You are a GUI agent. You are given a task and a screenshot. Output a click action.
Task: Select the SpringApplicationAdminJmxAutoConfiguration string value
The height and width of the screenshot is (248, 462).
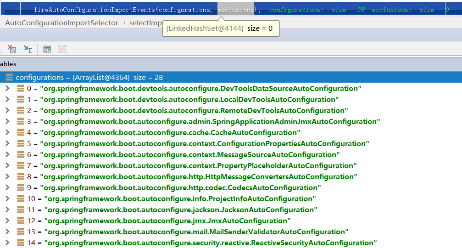click(x=210, y=122)
